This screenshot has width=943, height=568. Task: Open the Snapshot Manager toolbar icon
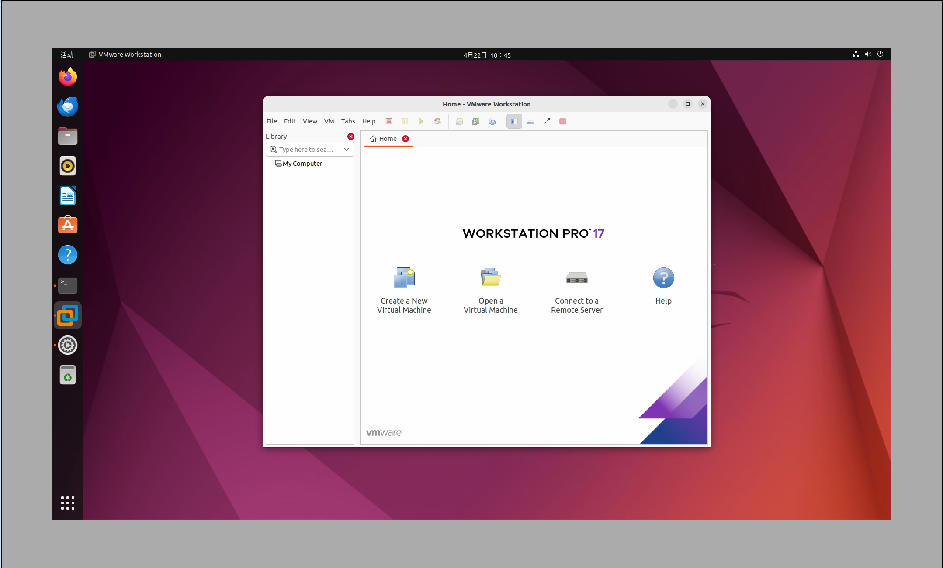click(x=492, y=121)
